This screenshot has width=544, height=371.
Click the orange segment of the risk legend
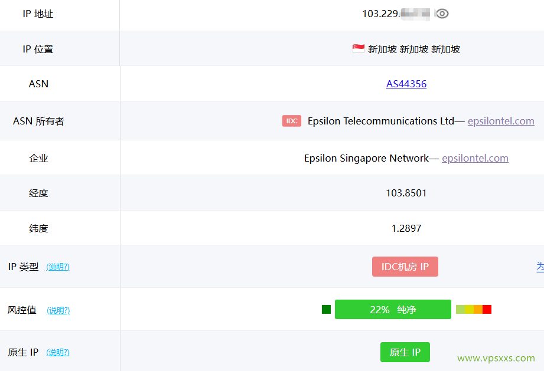(x=477, y=309)
